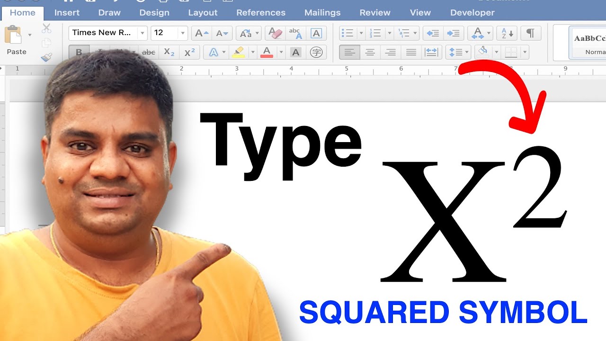Select the Format Painter brush
Image resolution: width=606 pixels, height=341 pixels.
46,57
